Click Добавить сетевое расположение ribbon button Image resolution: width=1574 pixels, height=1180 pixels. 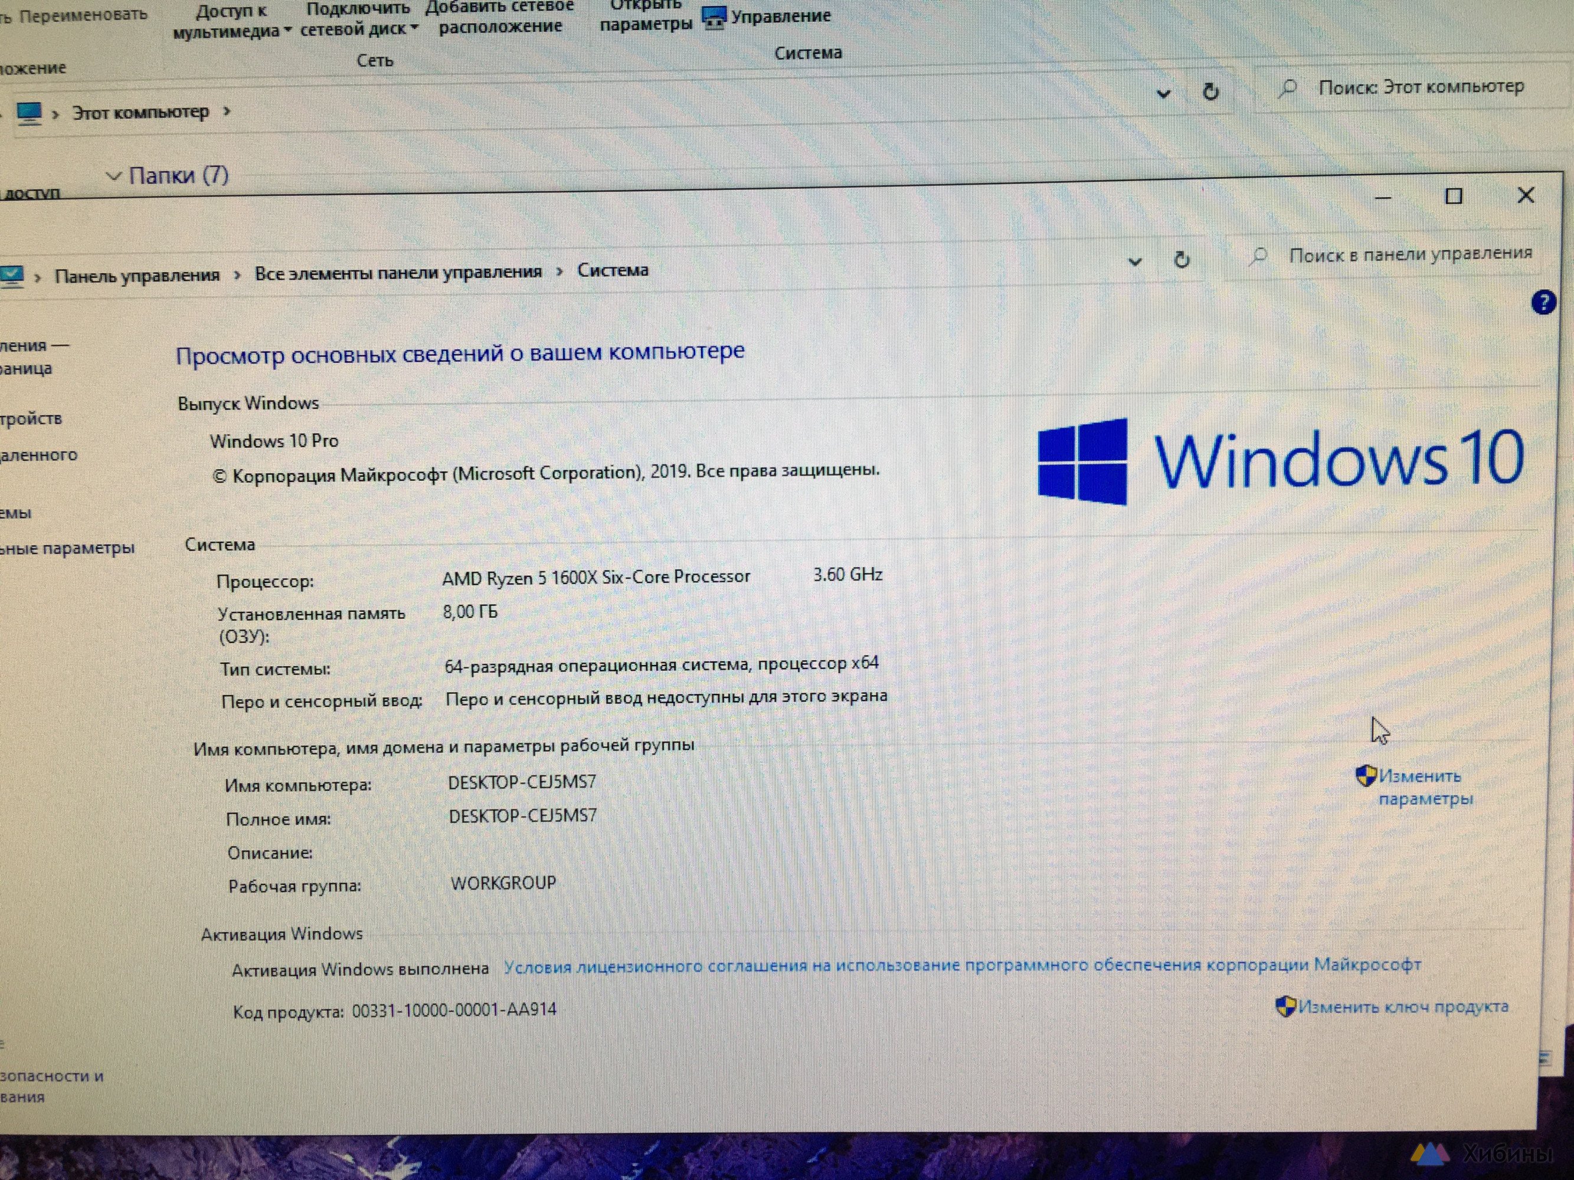point(499,17)
